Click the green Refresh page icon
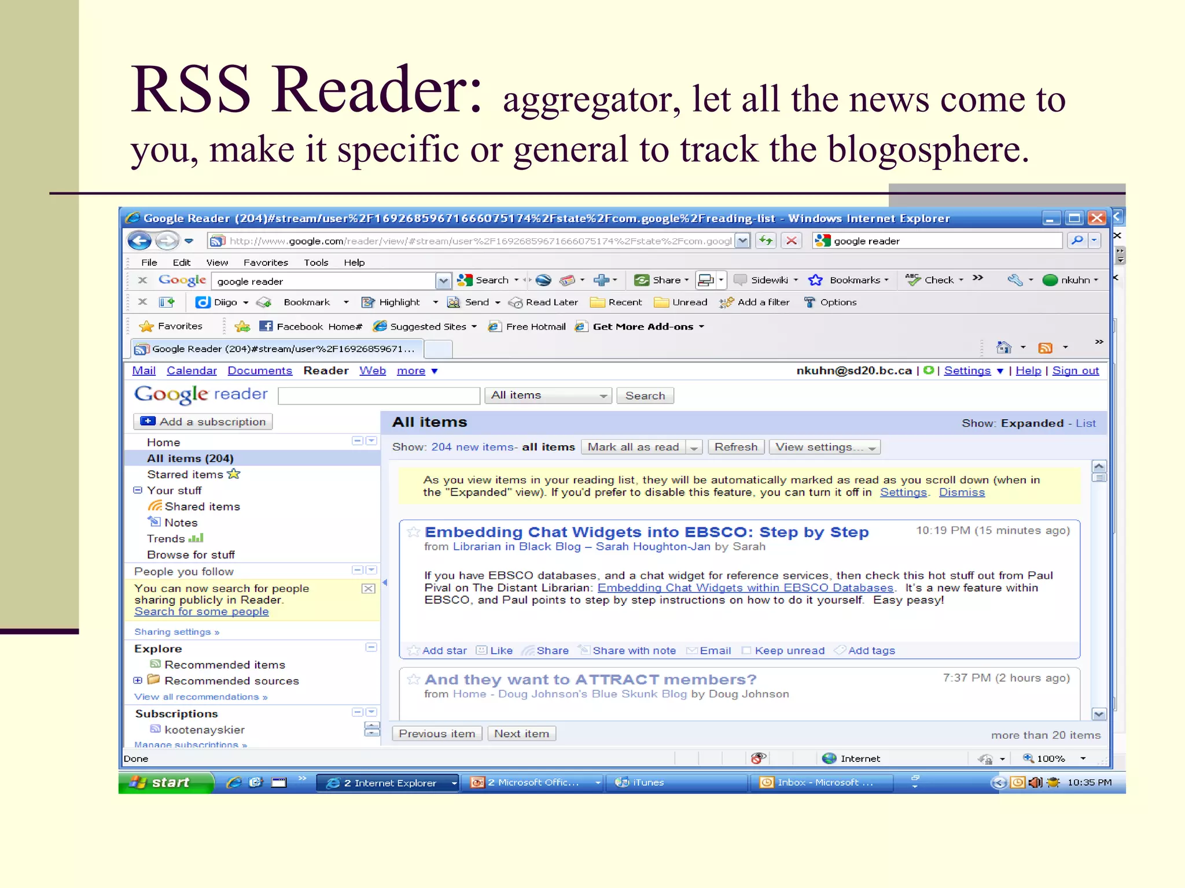 click(x=766, y=240)
